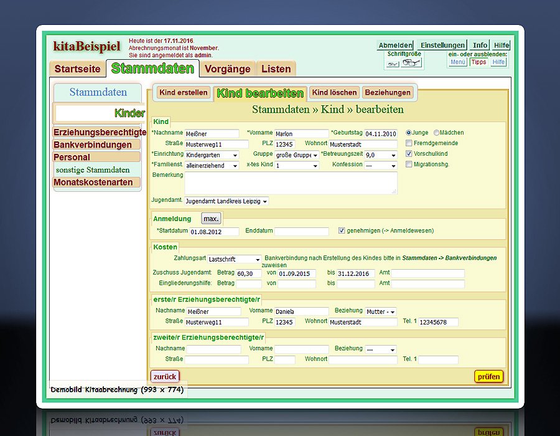Click the Abmelden button
Viewport: 560px width, 436px height.
point(395,45)
